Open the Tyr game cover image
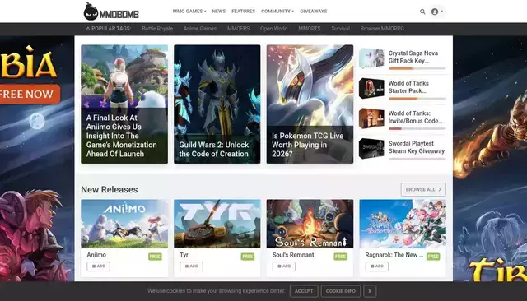The image size is (527, 301). coord(217,224)
